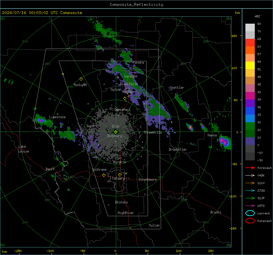This screenshot has height=255, width=273.
Task: Click the Okotoks label
Action: (121, 202)
